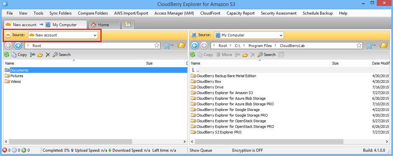The height and width of the screenshot is (156, 393).
Task: Click the red failed tasks icon in status bar
Action: click(5, 150)
